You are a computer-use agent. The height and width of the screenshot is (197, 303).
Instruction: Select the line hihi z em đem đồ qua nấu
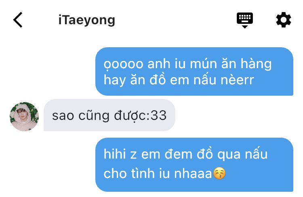pos(186,155)
